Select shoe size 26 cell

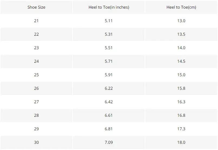pyautogui.click(x=36, y=88)
